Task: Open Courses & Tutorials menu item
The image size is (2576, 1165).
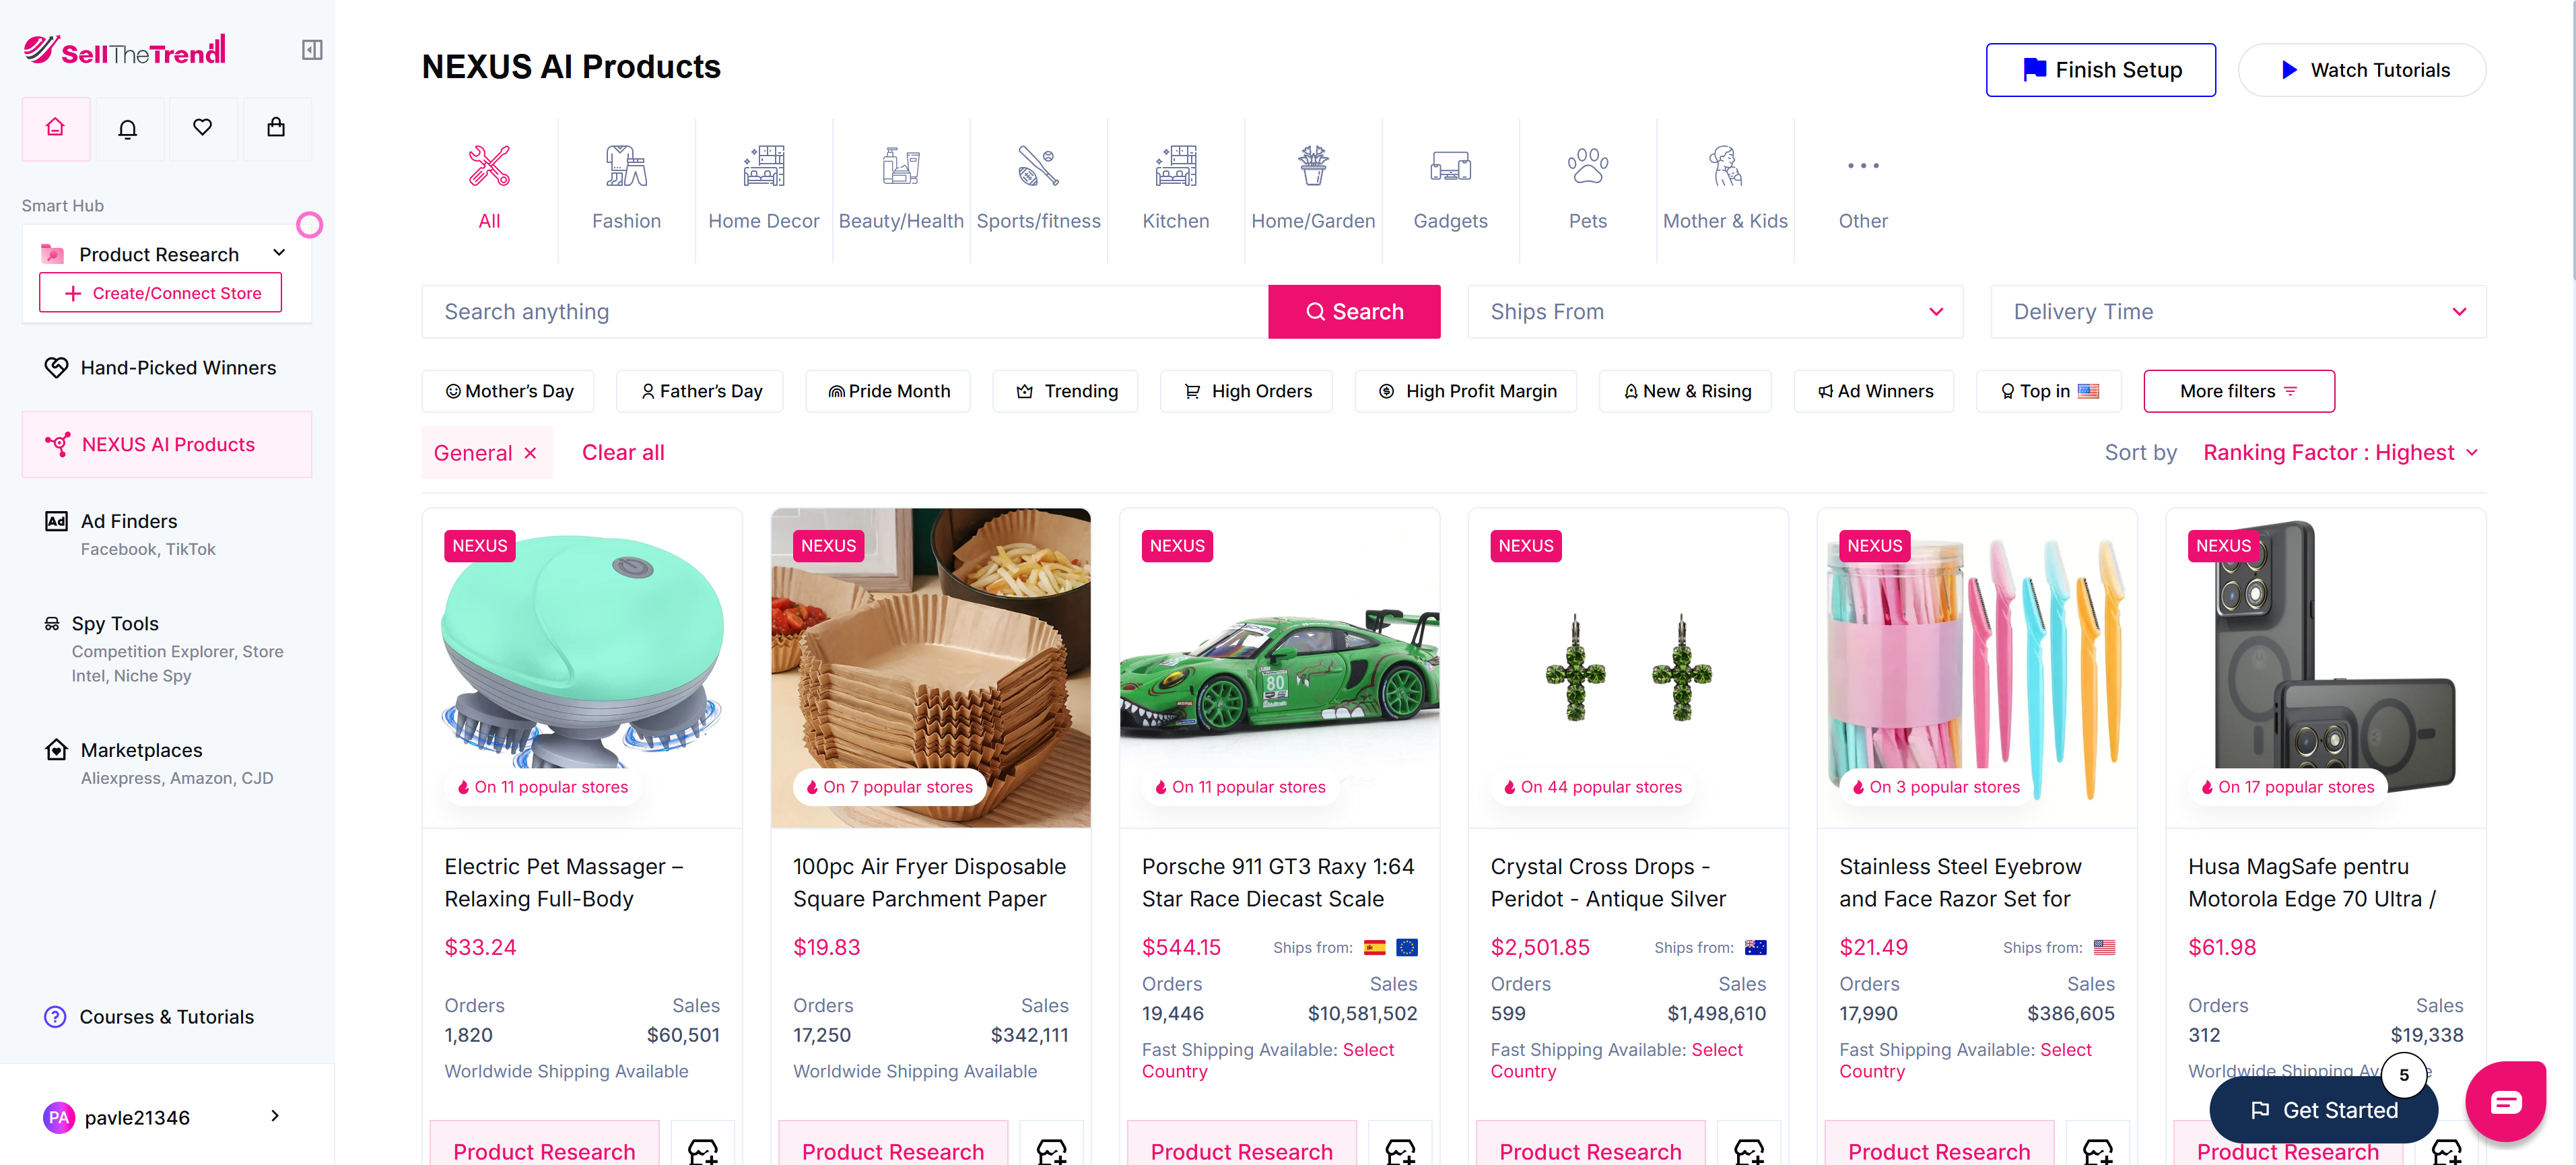Action: (149, 1017)
